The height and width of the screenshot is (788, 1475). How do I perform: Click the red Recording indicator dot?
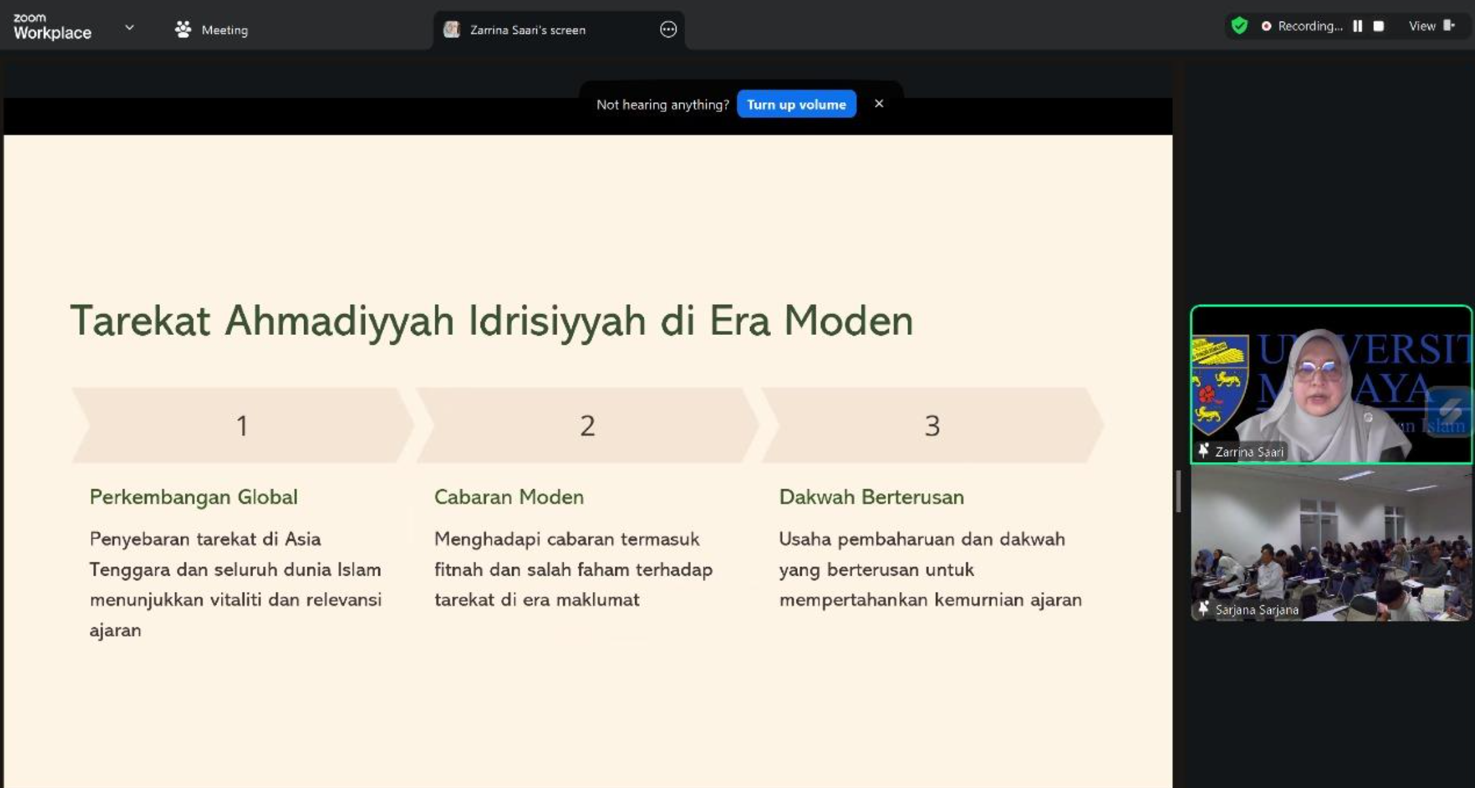pos(1267,26)
